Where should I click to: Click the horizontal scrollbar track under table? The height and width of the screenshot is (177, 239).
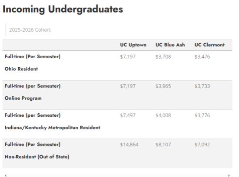(x=117, y=175)
